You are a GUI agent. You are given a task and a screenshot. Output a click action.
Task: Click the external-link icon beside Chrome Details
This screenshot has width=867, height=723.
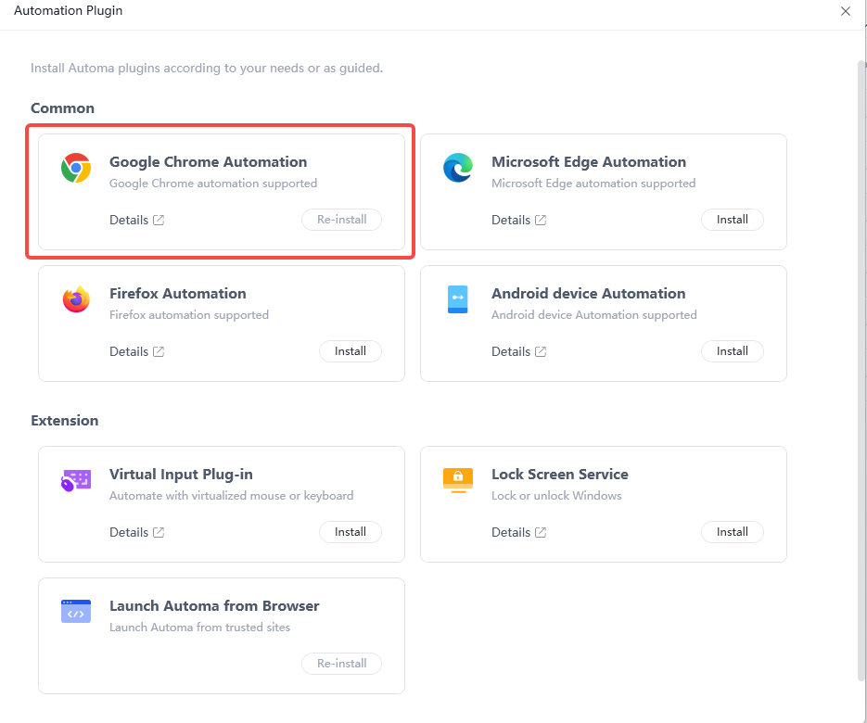click(159, 220)
